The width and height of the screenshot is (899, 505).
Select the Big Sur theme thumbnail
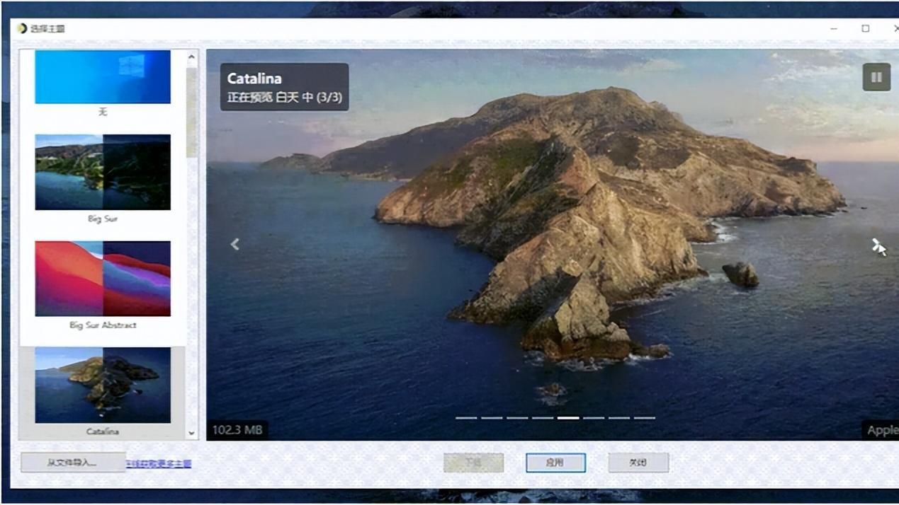tap(103, 172)
